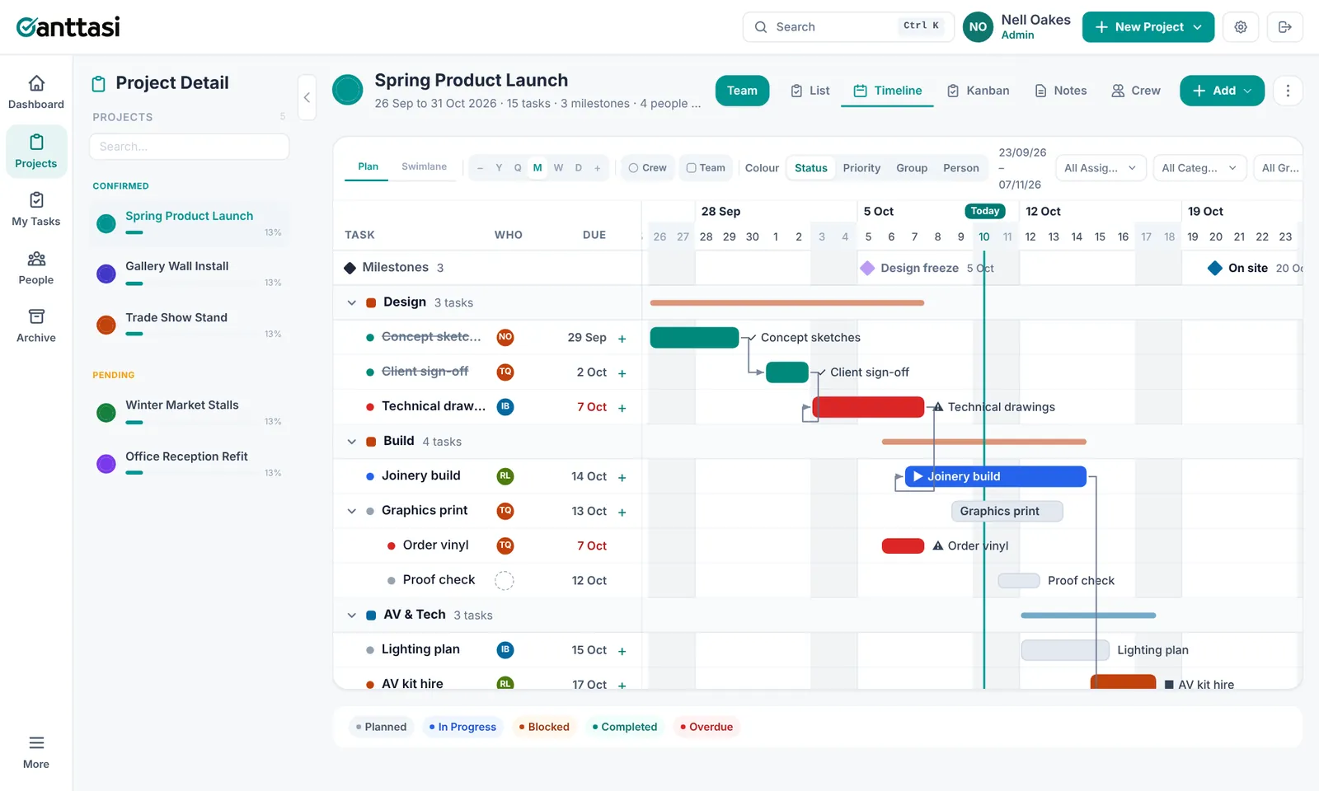
Task: Switch to the List tab
Action: click(810, 91)
